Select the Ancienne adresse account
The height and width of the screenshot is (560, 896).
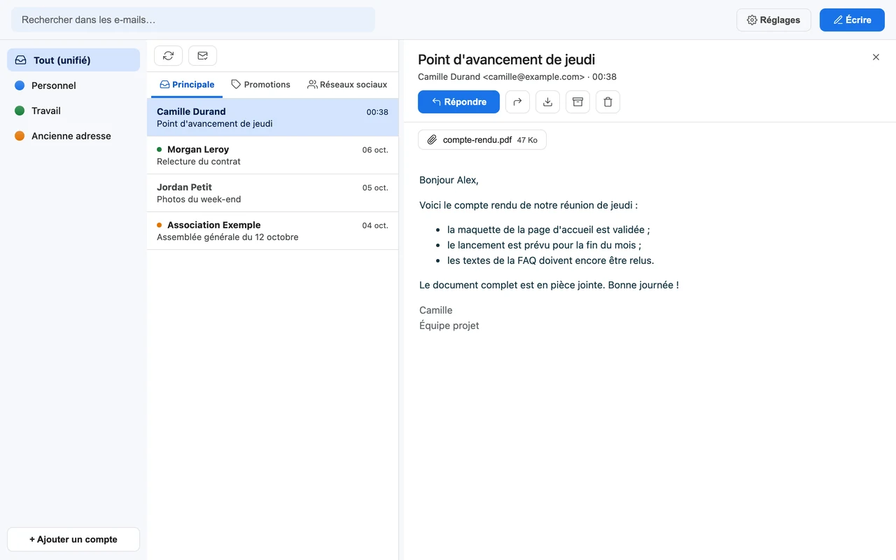[73, 136]
